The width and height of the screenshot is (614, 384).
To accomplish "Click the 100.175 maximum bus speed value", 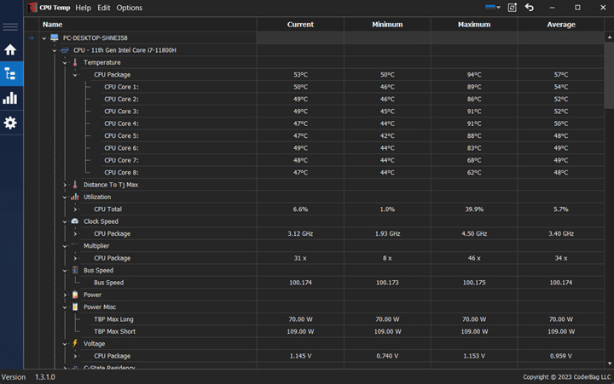I will coord(474,283).
